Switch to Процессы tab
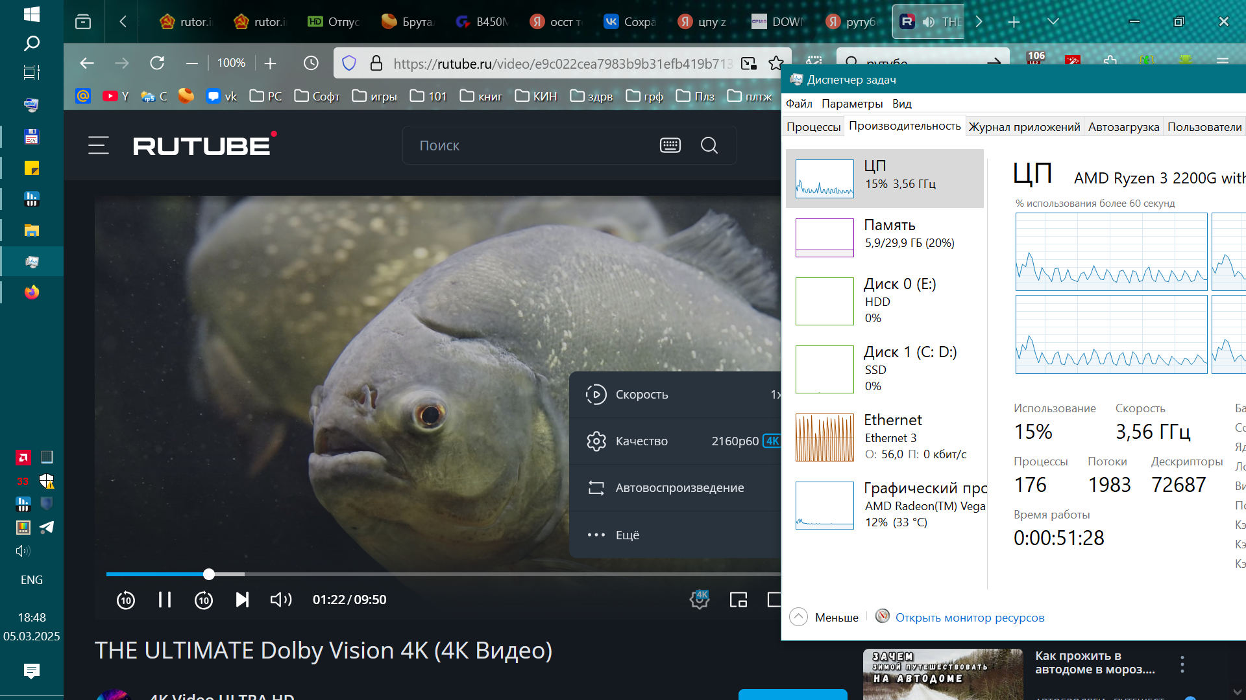Screen dimensions: 1246x700 [x=813, y=126]
